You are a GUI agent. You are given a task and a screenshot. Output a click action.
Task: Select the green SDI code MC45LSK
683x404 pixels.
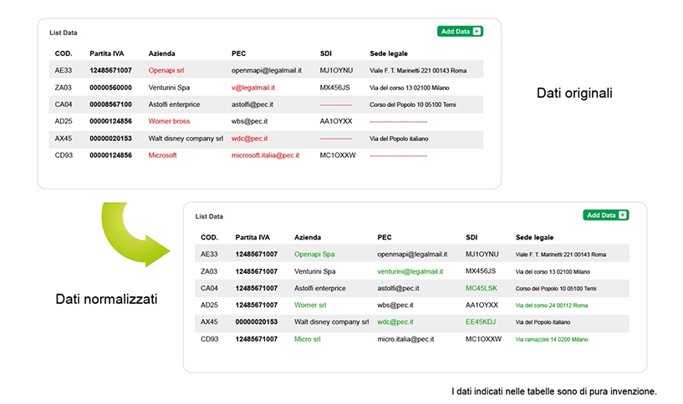pyautogui.click(x=481, y=288)
